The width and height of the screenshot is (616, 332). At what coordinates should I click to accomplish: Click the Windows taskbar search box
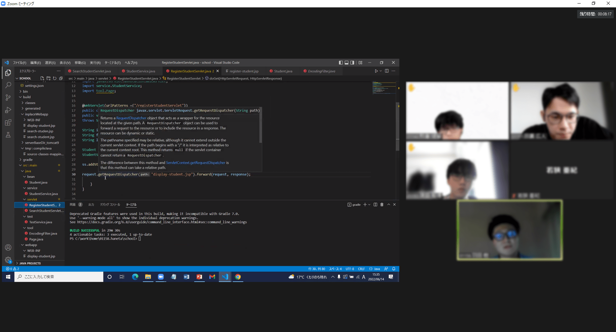point(59,277)
